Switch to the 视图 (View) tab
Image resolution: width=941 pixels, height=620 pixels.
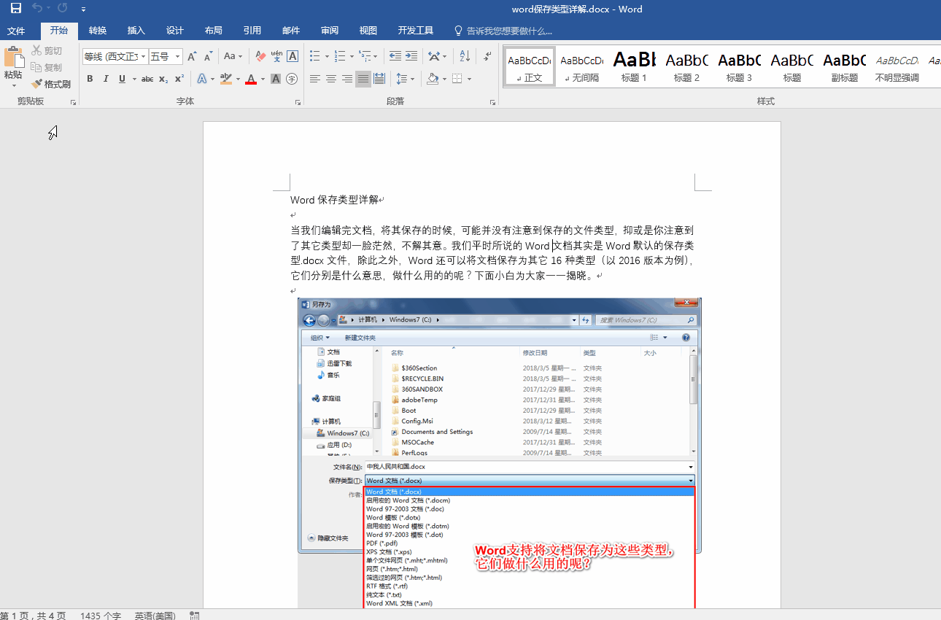(x=368, y=31)
